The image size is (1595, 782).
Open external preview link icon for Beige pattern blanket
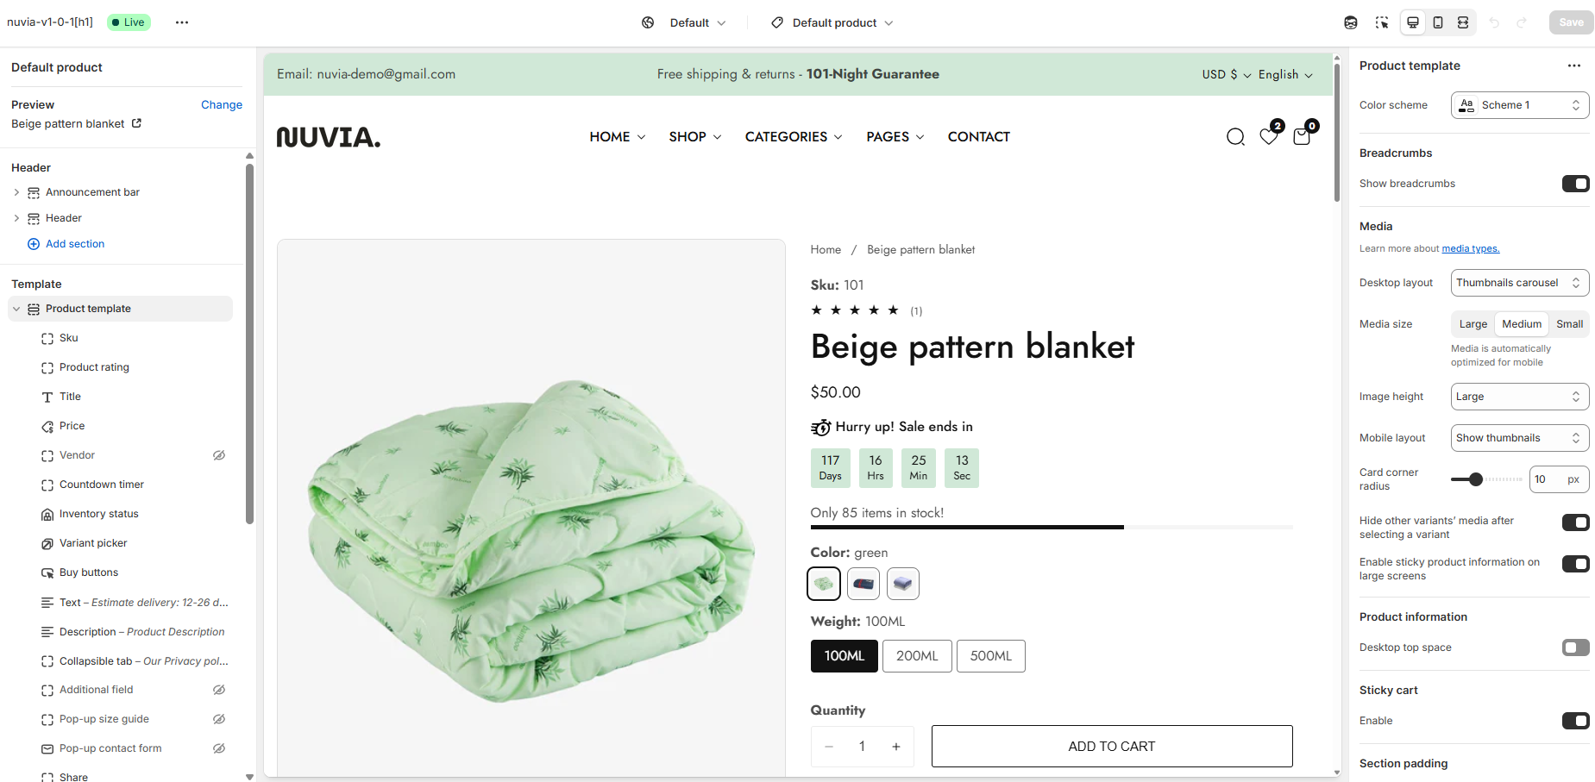[x=136, y=123]
